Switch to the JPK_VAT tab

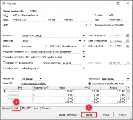click(x=26, y=108)
